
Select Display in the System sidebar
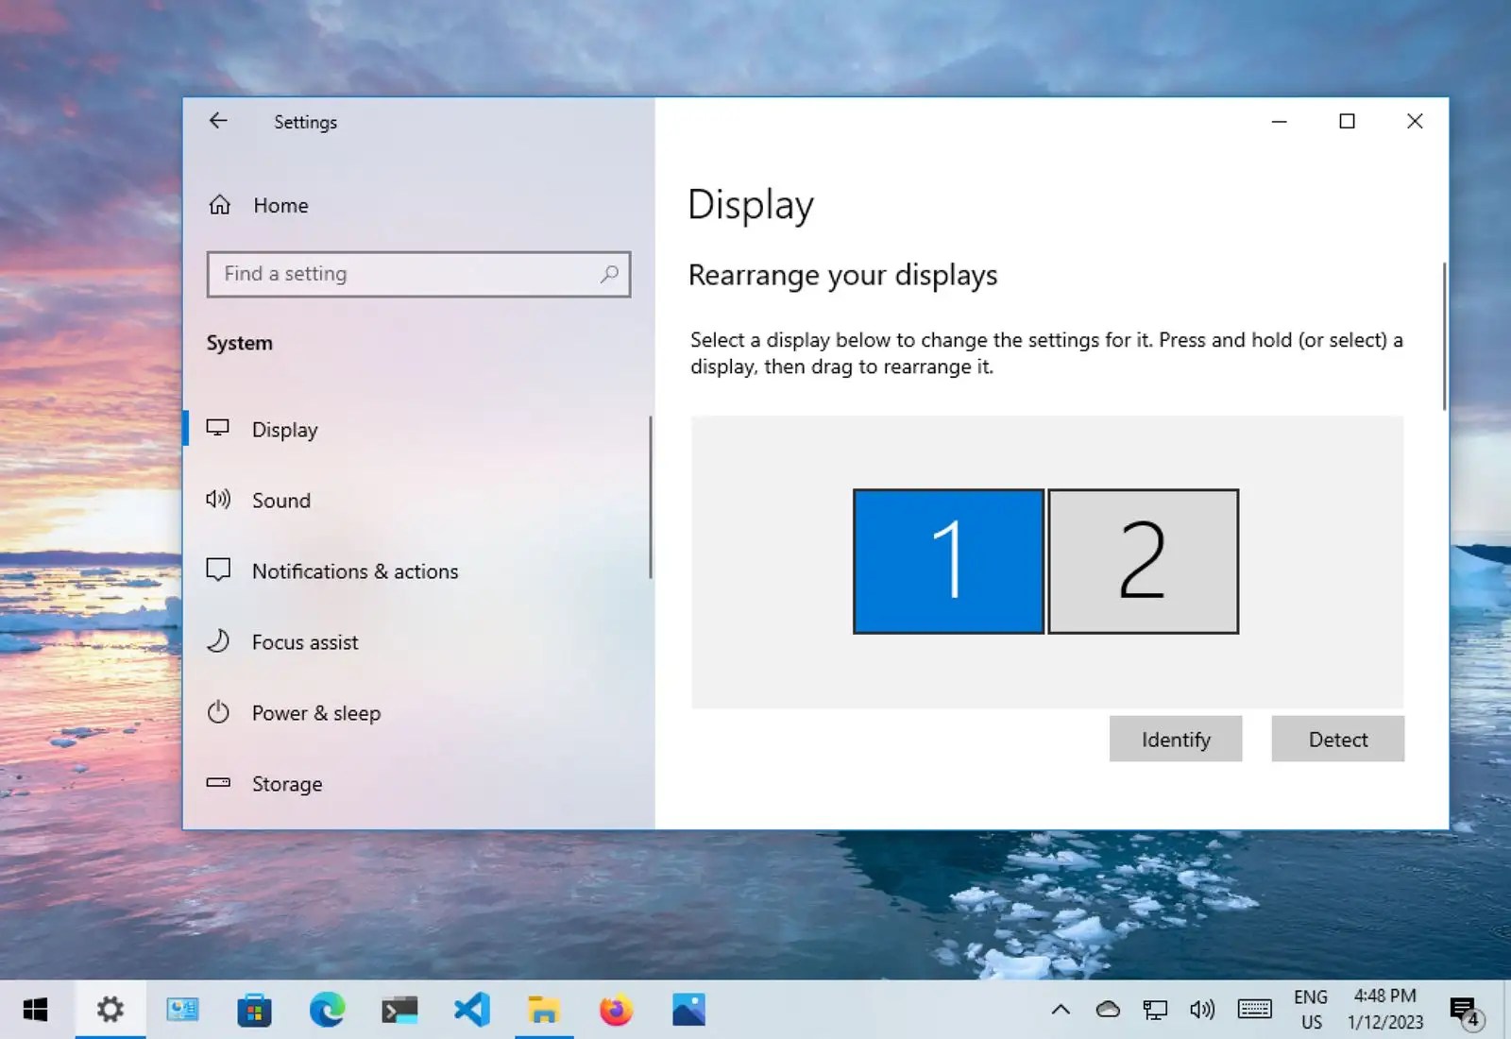(x=284, y=430)
